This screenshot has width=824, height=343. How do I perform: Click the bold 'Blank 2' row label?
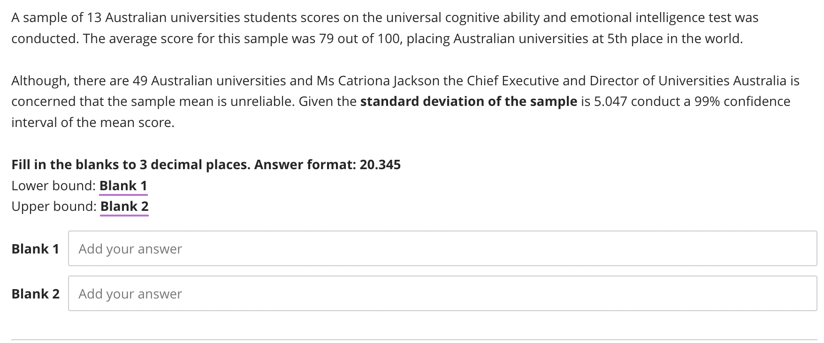coord(36,294)
